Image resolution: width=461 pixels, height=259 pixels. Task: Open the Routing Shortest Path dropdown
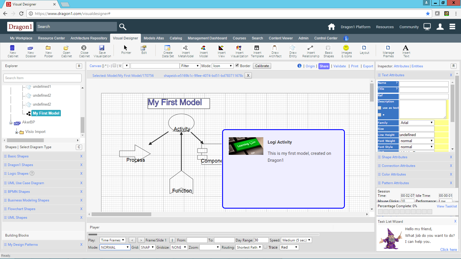[249, 247]
